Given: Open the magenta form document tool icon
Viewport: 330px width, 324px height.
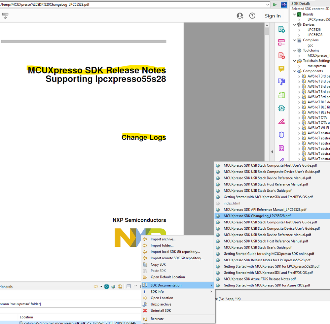Looking at the screenshot, I should tap(281, 148).
